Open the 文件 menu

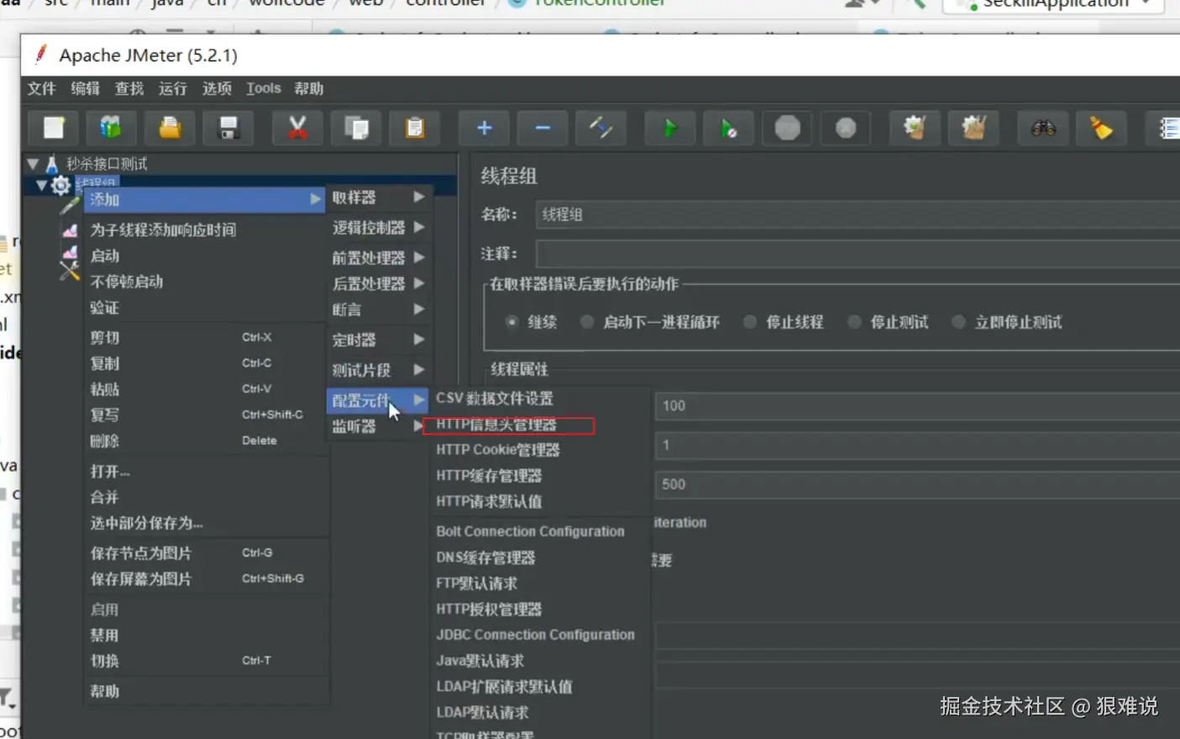[x=42, y=88]
